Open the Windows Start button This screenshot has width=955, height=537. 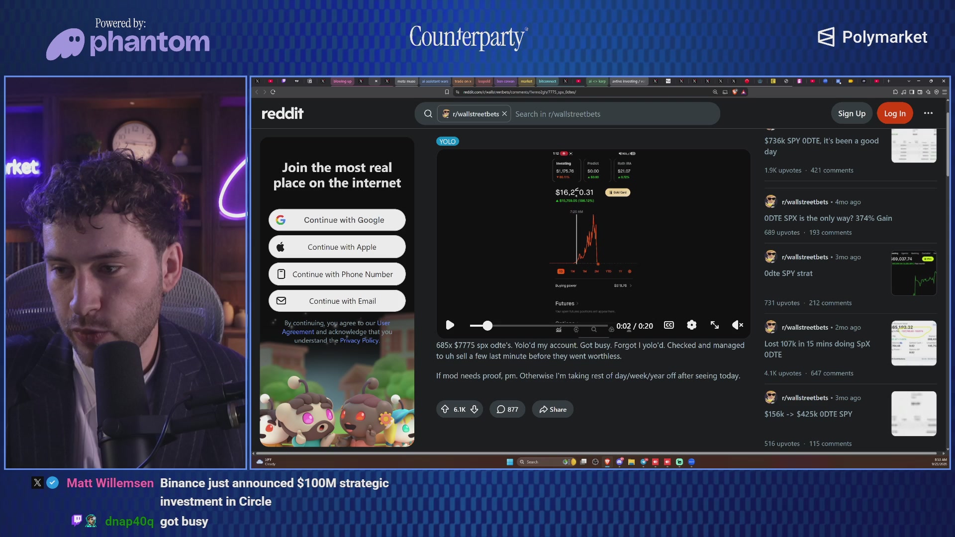[510, 462]
